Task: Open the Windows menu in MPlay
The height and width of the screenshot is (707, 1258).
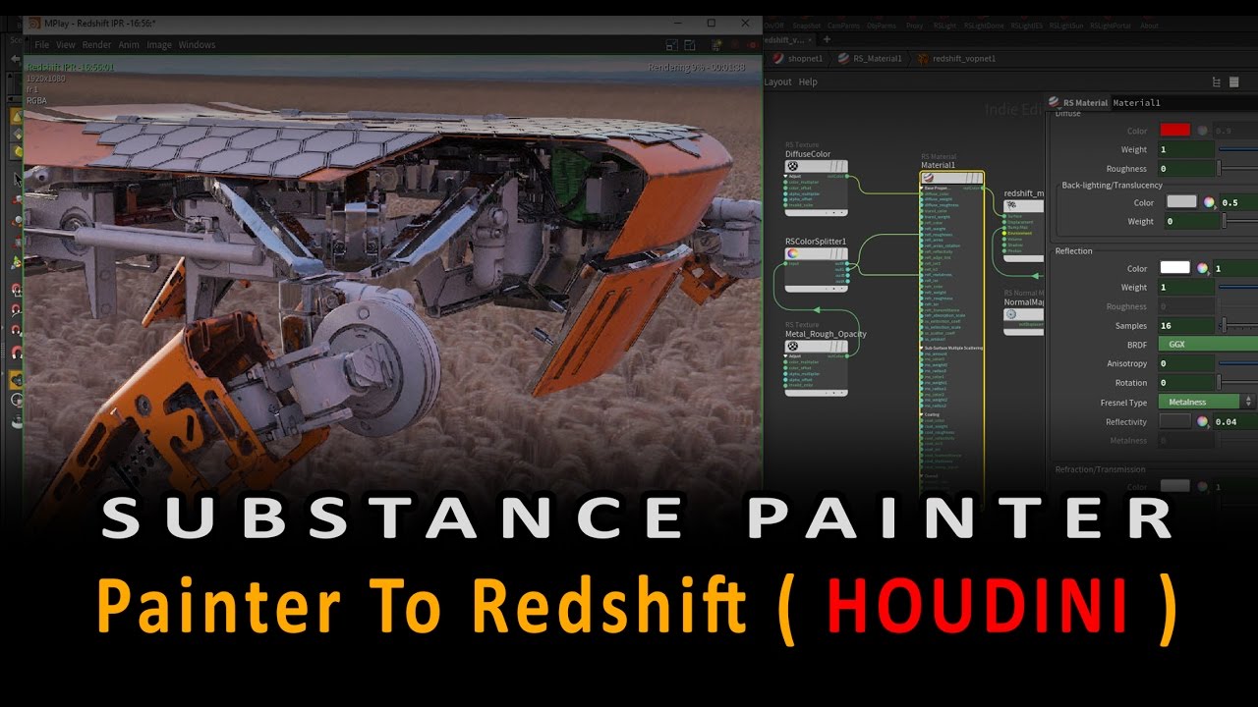Action: (x=197, y=44)
